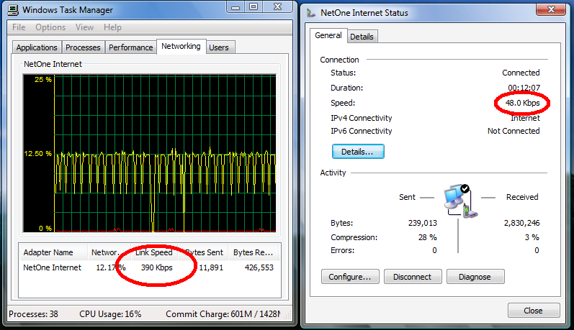Click the NetOne Internet Status title icon
Image resolution: width=574 pixels, height=330 pixels.
311,13
